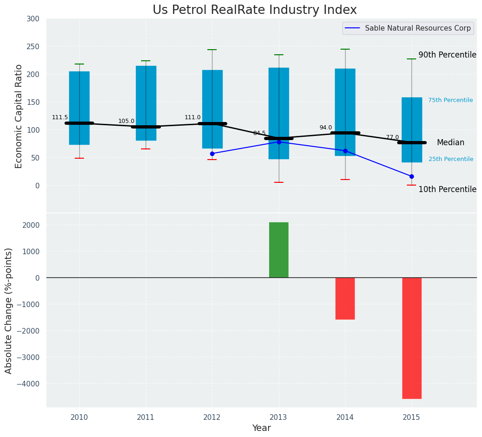Click the 2012 blue Sable data point
Image resolution: width=482 pixels, height=437 pixels.
coord(212,154)
